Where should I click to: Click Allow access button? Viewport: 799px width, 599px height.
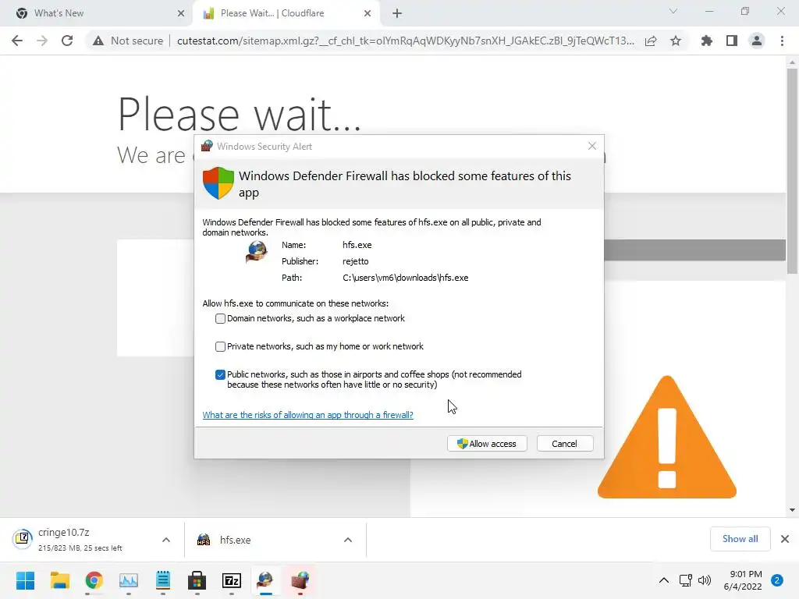pyautogui.click(x=487, y=444)
